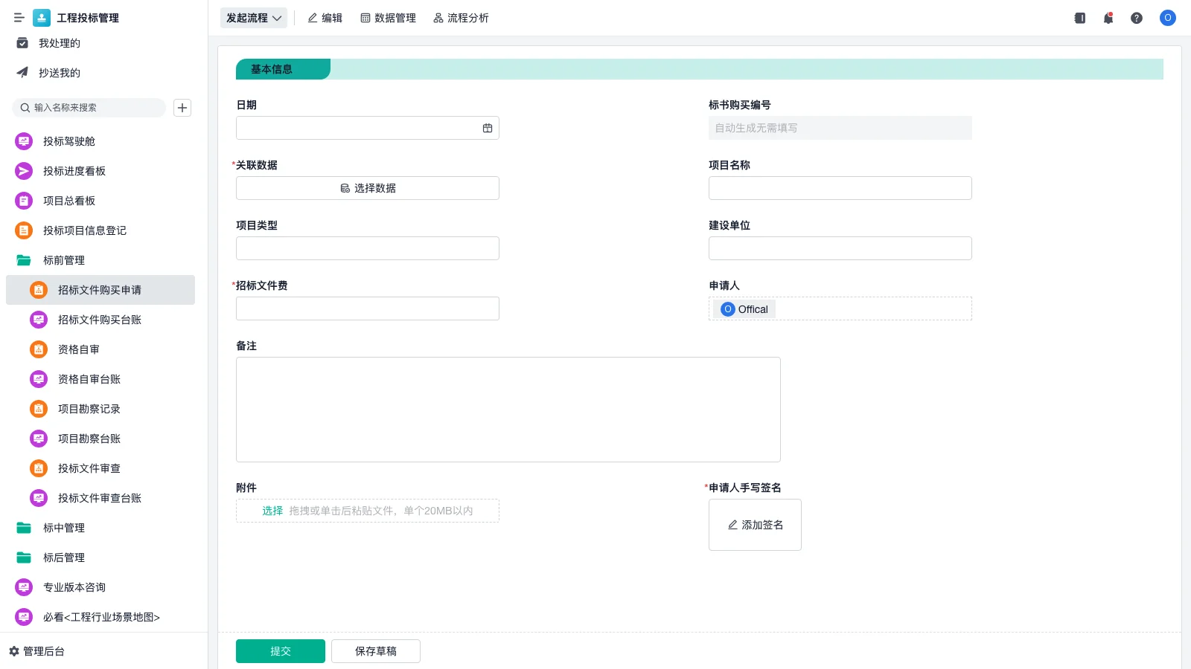Click the 项目勘察台账 icon
The height and width of the screenshot is (669, 1191).
[x=39, y=439]
